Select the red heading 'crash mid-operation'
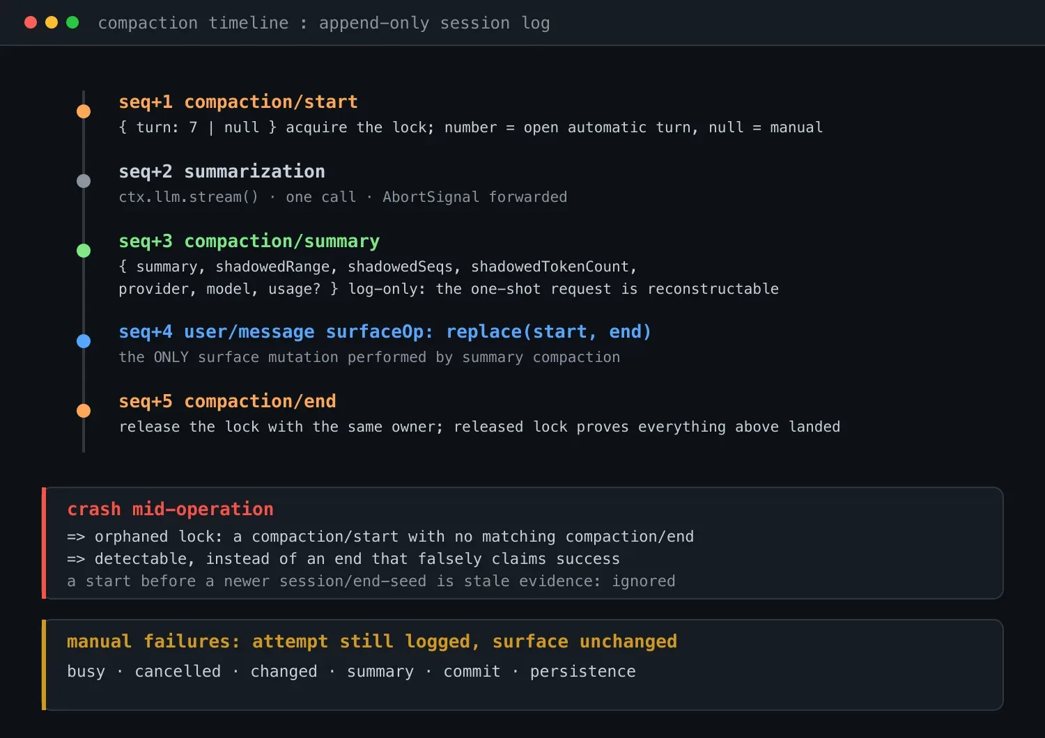Screen dimensions: 1045x738 click(170, 509)
